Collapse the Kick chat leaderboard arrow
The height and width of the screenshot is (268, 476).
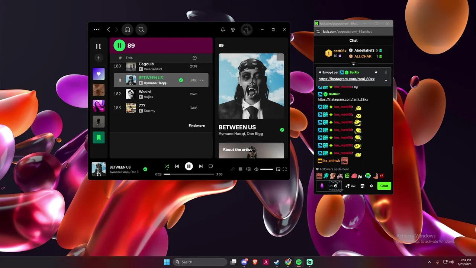click(354, 64)
